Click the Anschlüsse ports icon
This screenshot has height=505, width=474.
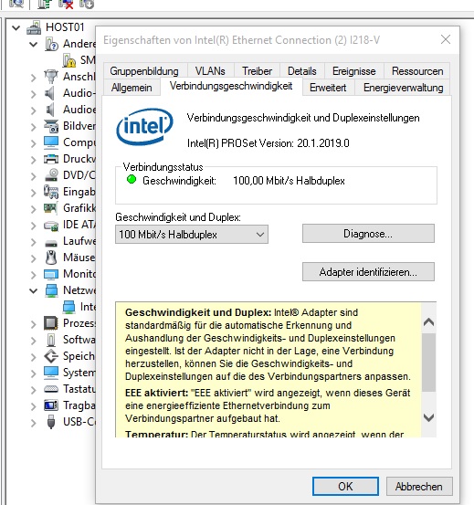51,77
